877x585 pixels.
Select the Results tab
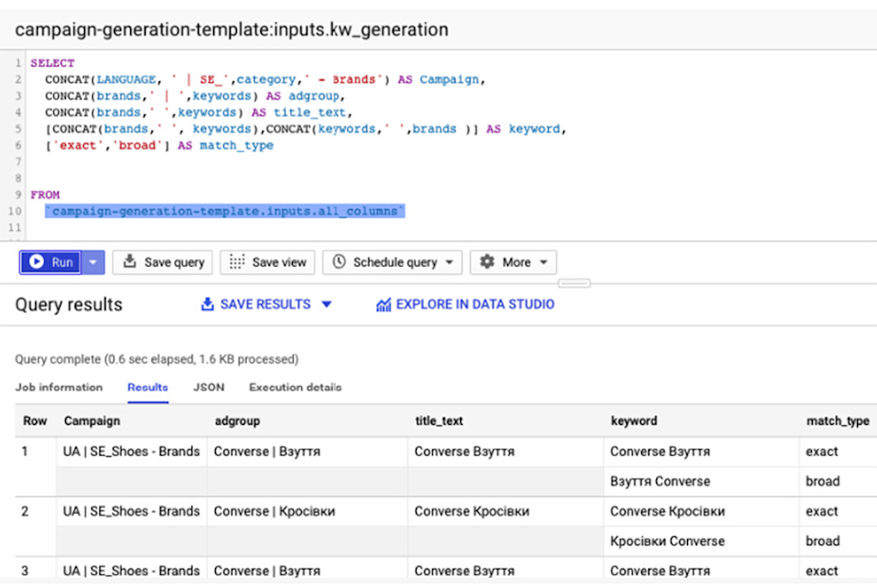(x=147, y=387)
